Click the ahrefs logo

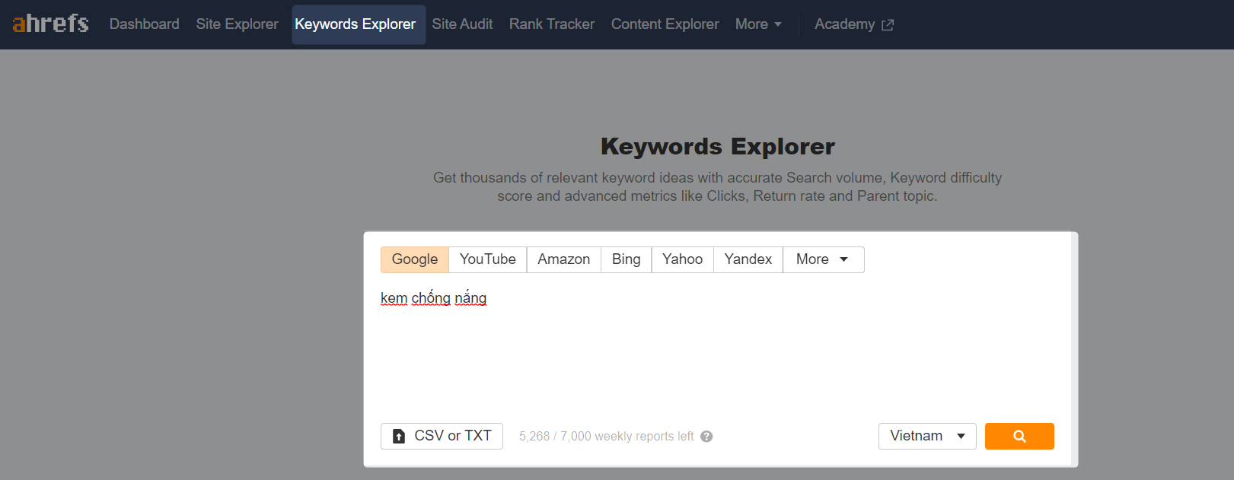click(50, 24)
